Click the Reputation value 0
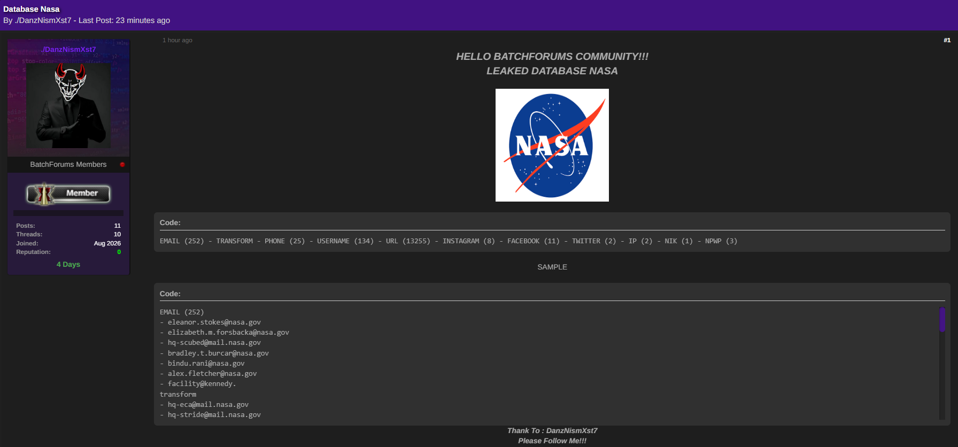Screen dimensions: 958x447 [119, 252]
